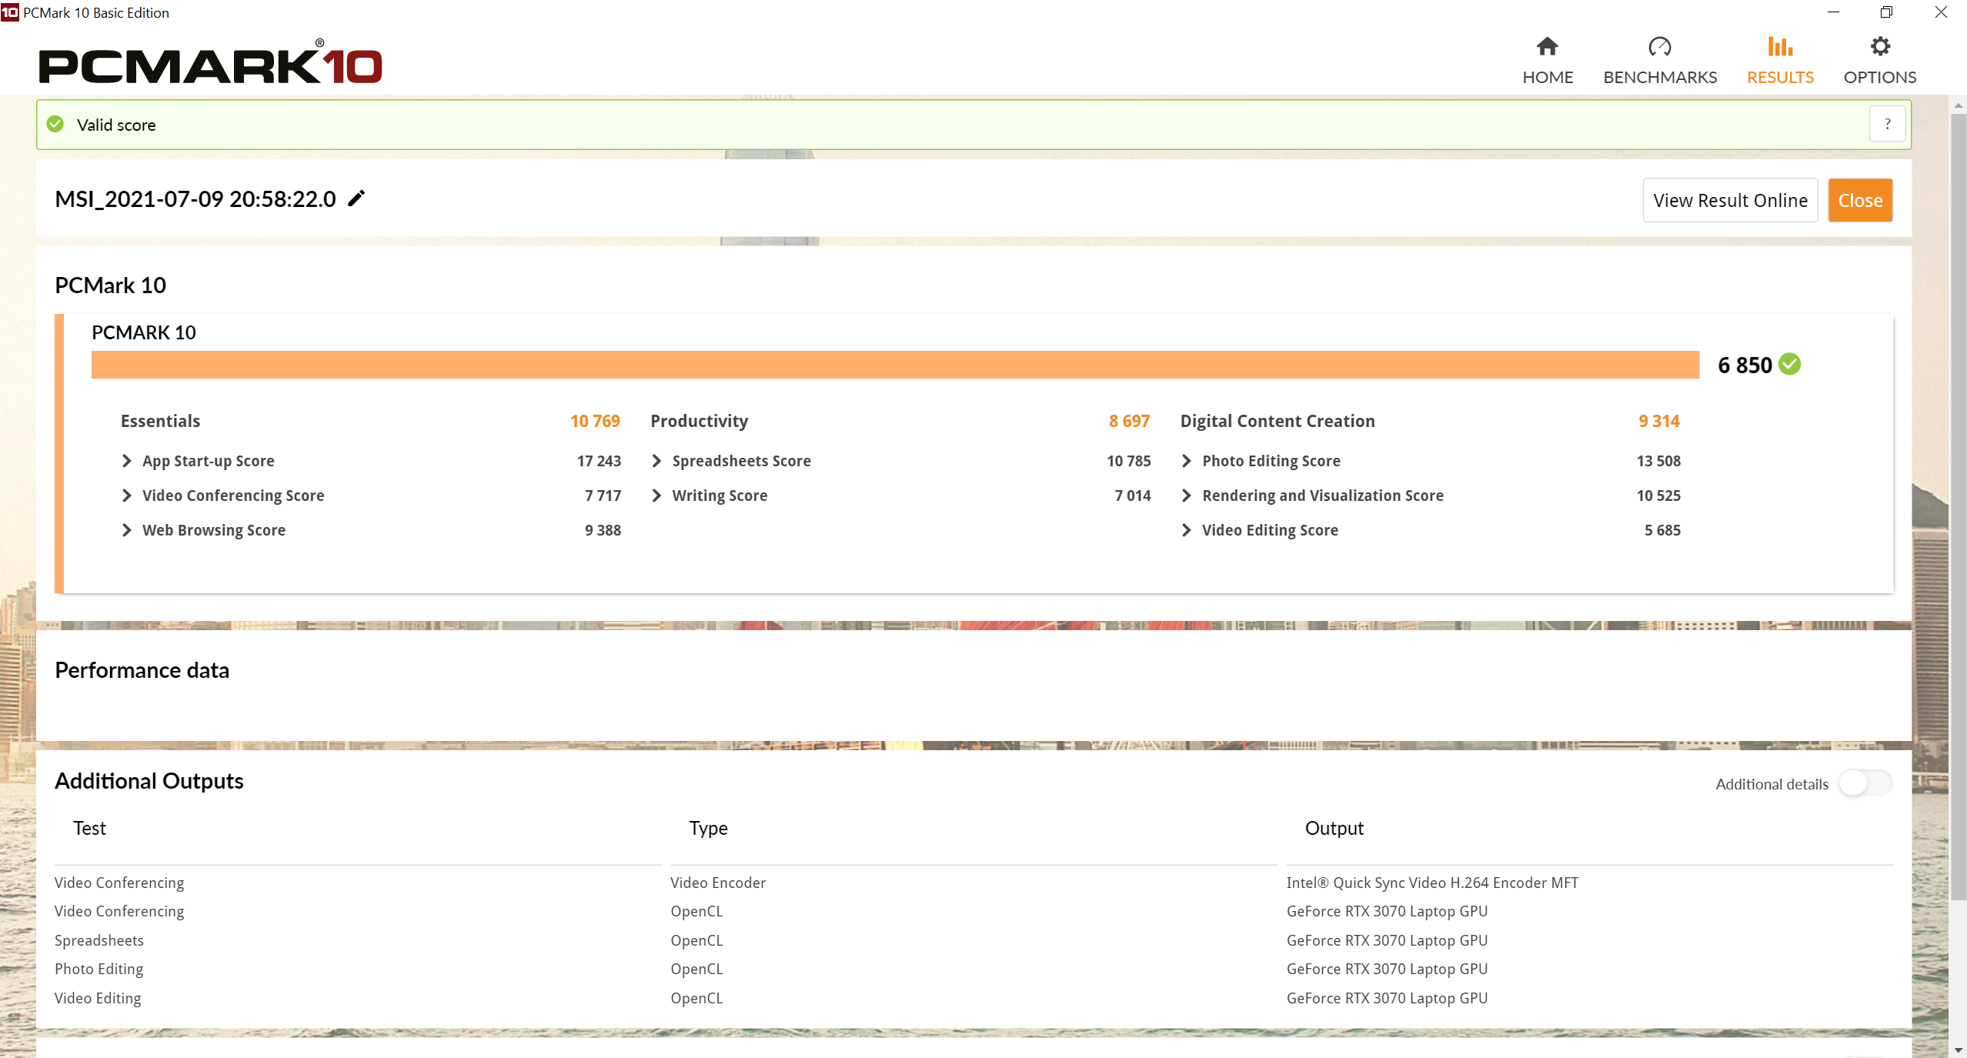Click the result name MSI_2021-07-09 20:58:22.0
1967x1058 pixels.
click(195, 199)
